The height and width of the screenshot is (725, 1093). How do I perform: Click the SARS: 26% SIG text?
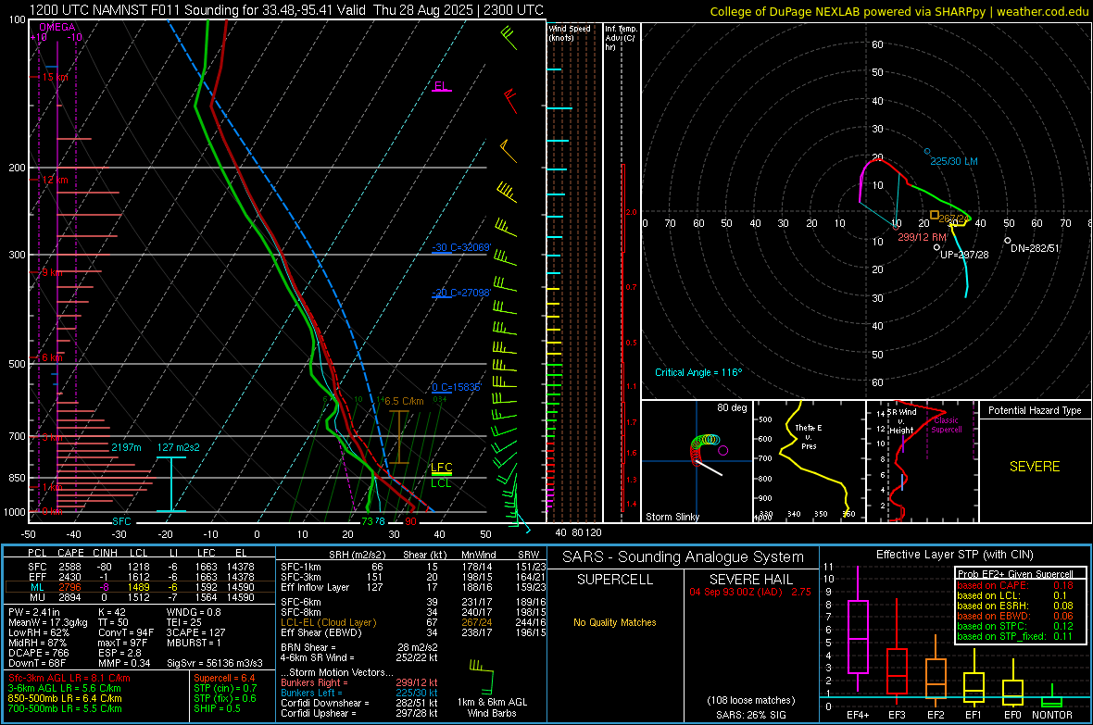[x=750, y=715]
